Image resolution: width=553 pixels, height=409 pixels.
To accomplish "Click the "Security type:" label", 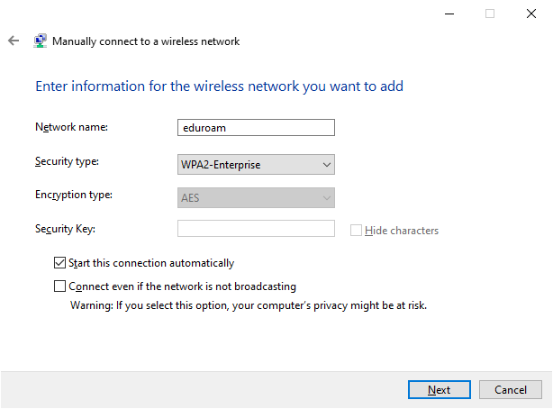I will click(x=67, y=161).
